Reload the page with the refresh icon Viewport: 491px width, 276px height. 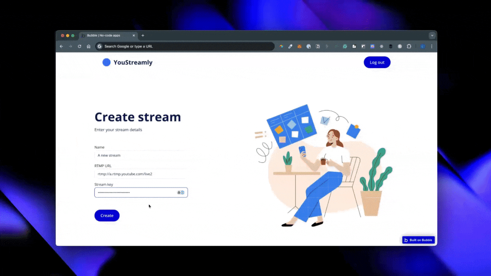(x=79, y=46)
